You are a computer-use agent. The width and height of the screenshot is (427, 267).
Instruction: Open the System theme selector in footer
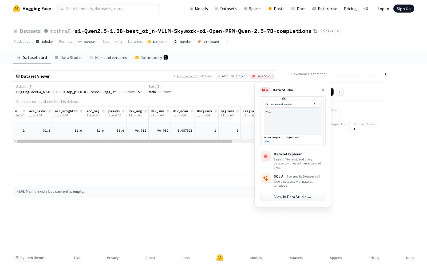(x=30, y=258)
